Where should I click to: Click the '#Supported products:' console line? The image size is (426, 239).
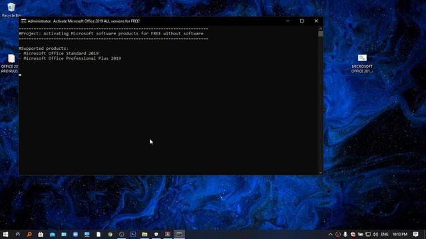[x=44, y=48]
